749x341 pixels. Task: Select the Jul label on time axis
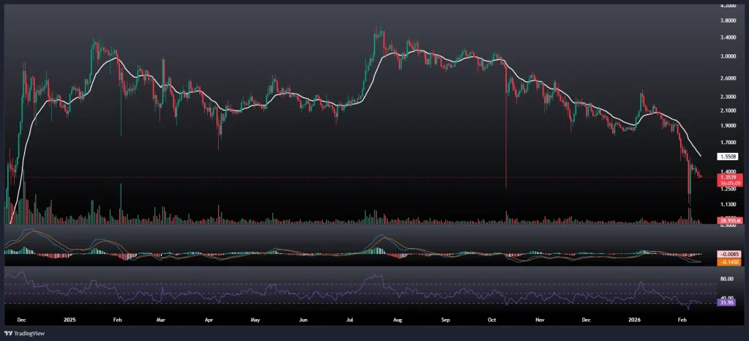[x=350, y=320]
